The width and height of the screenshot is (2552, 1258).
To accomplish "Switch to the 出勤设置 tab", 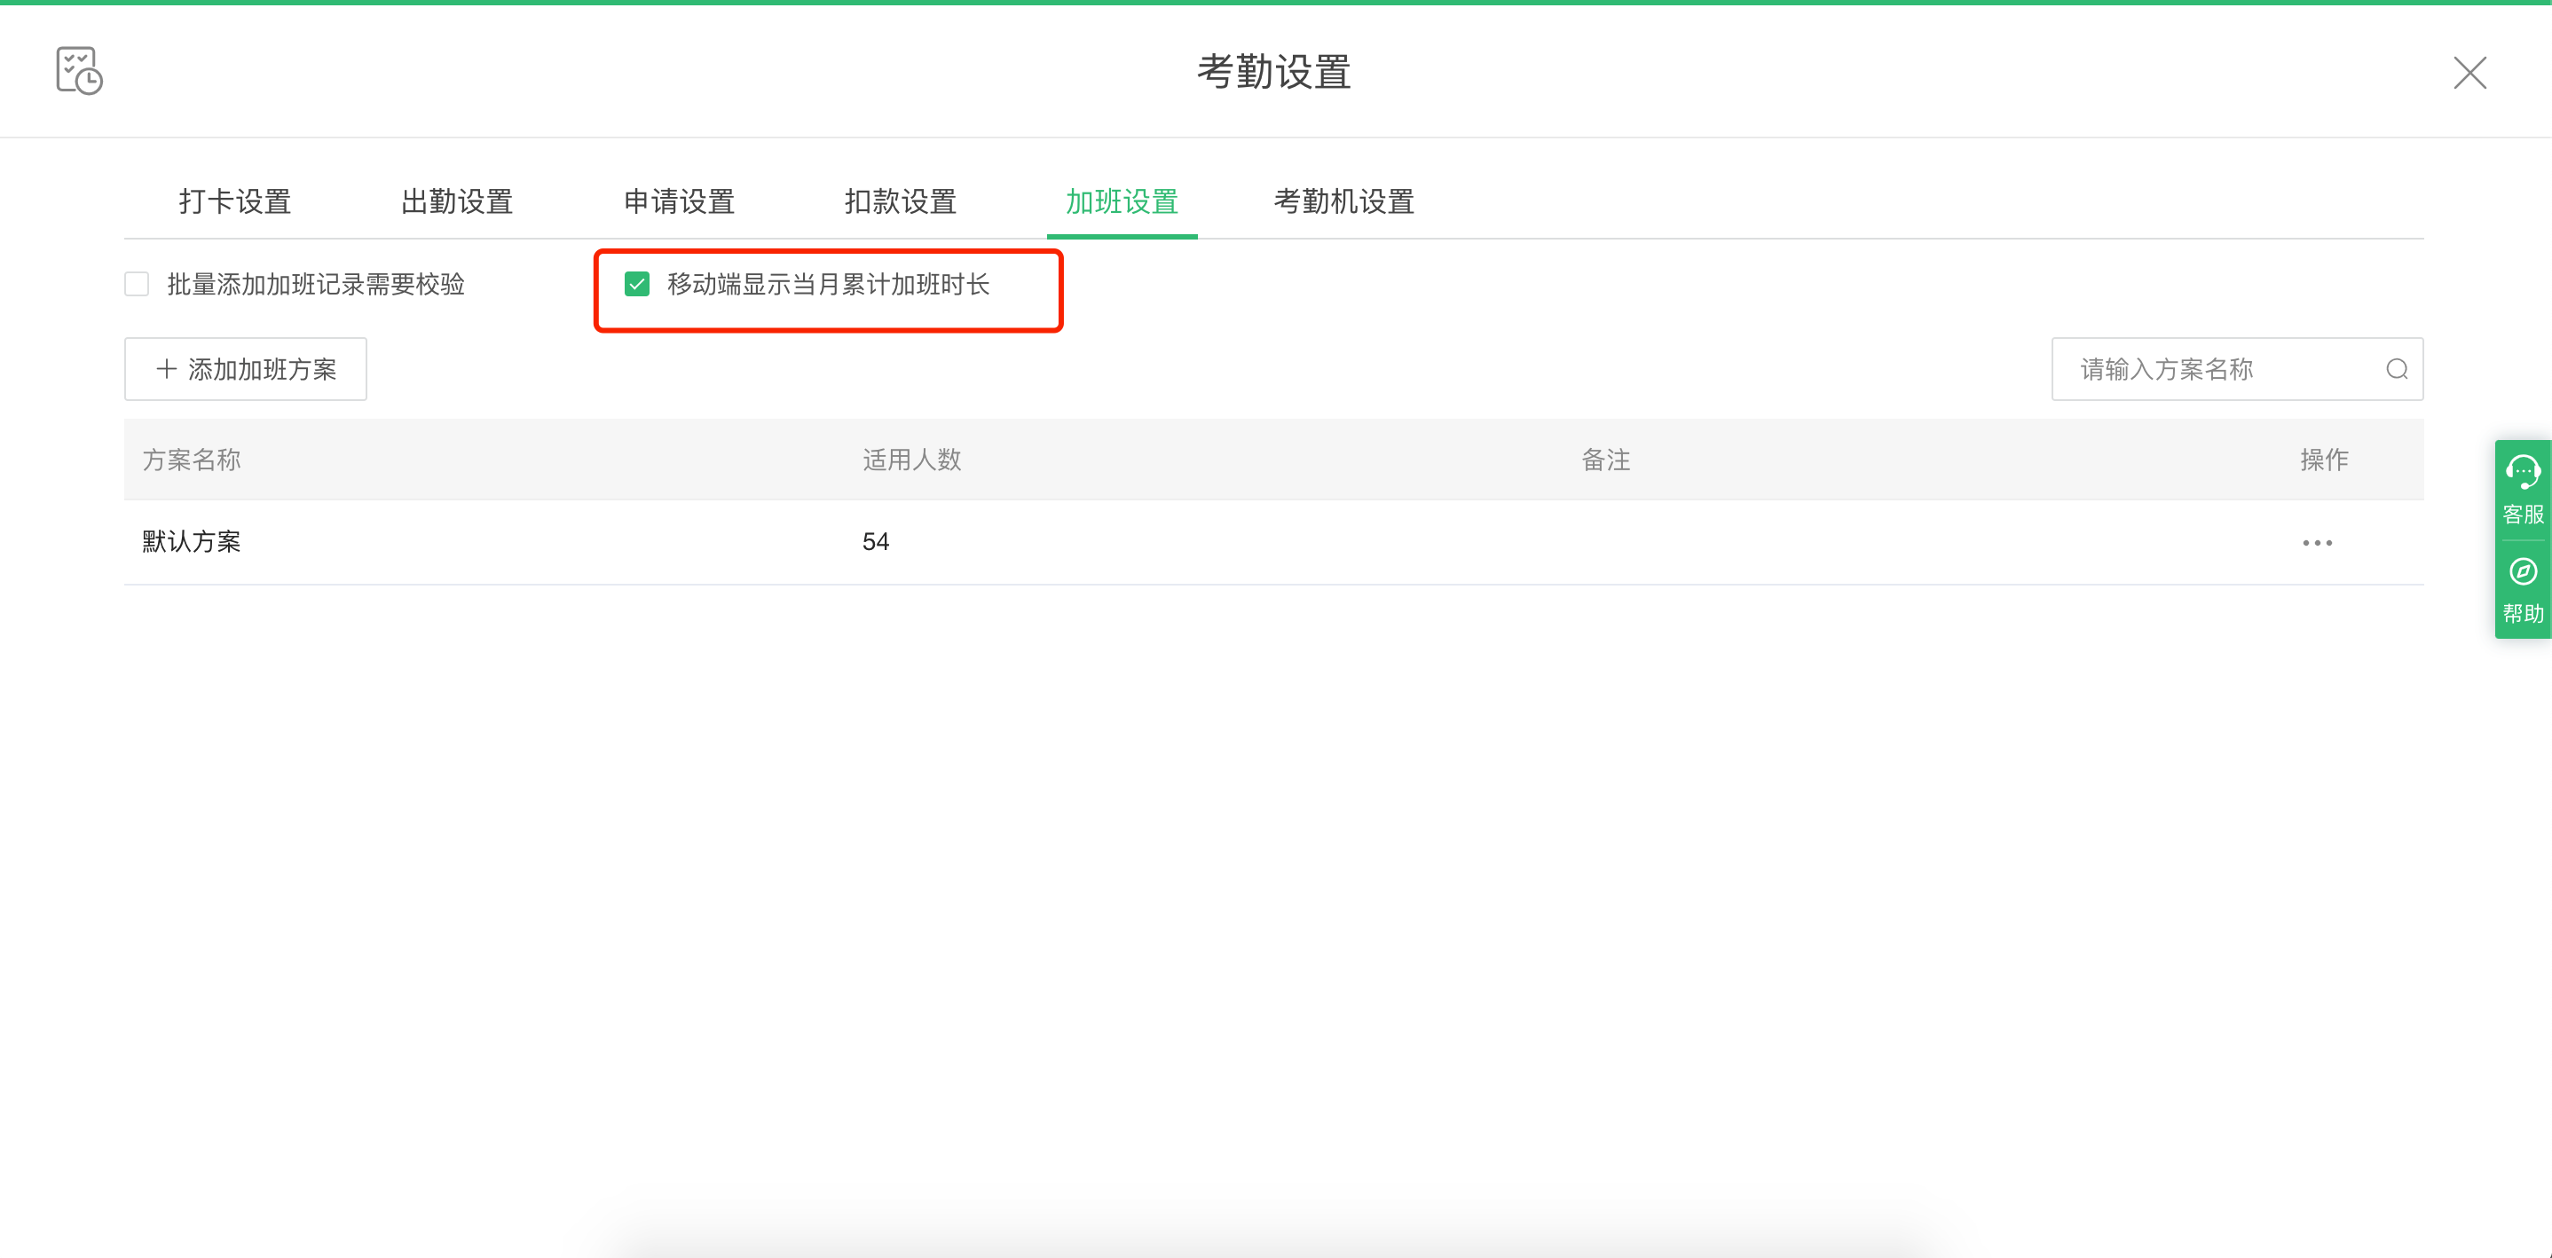I will pos(457,202).
